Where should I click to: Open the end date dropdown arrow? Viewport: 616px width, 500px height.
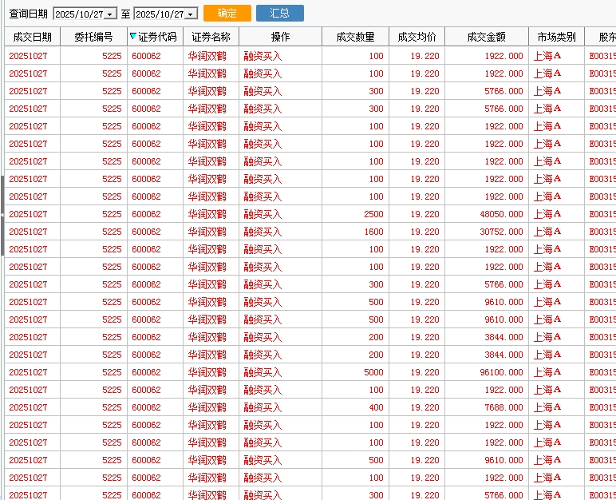191,14
